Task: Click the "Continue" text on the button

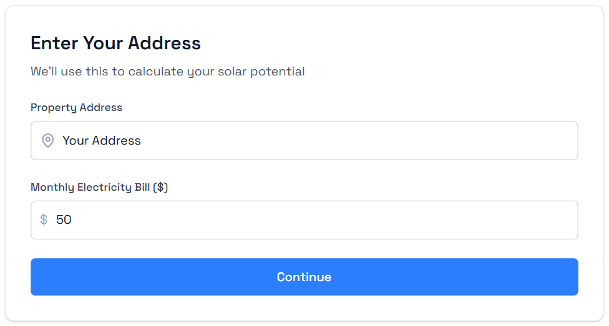Action: [x=304, y=277]
